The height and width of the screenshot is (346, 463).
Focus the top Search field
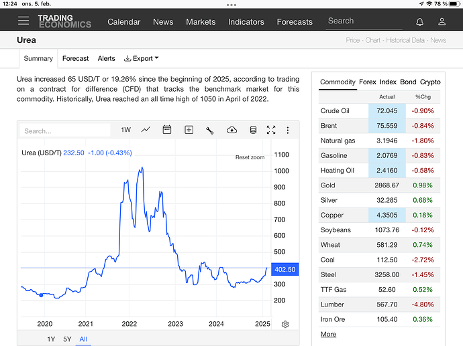tap(364, 21)
